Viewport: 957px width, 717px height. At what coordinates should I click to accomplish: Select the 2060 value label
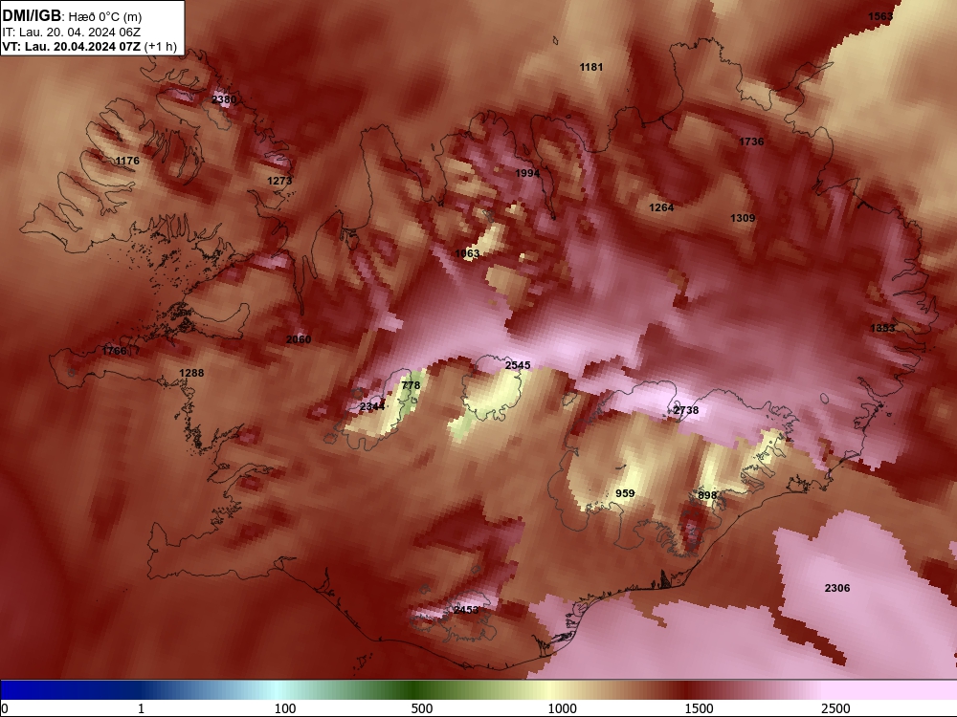[x=299, y=339]
